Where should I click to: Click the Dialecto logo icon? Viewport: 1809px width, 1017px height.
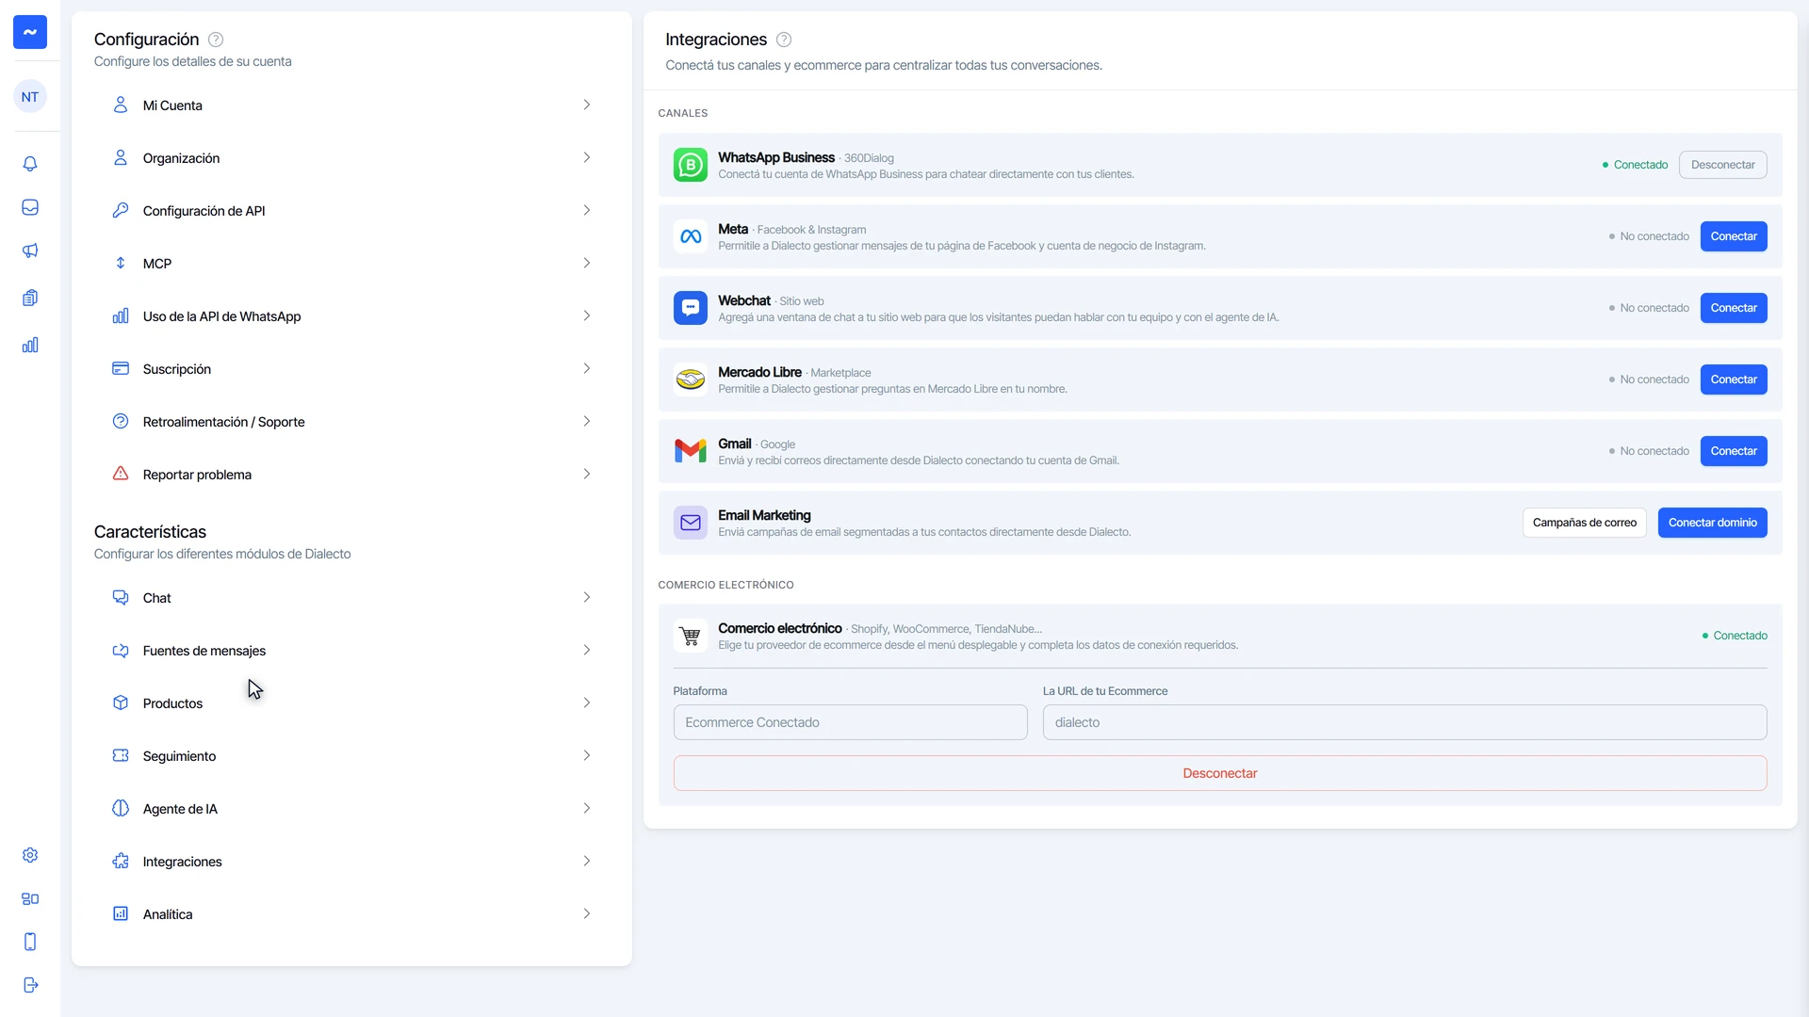30,32
